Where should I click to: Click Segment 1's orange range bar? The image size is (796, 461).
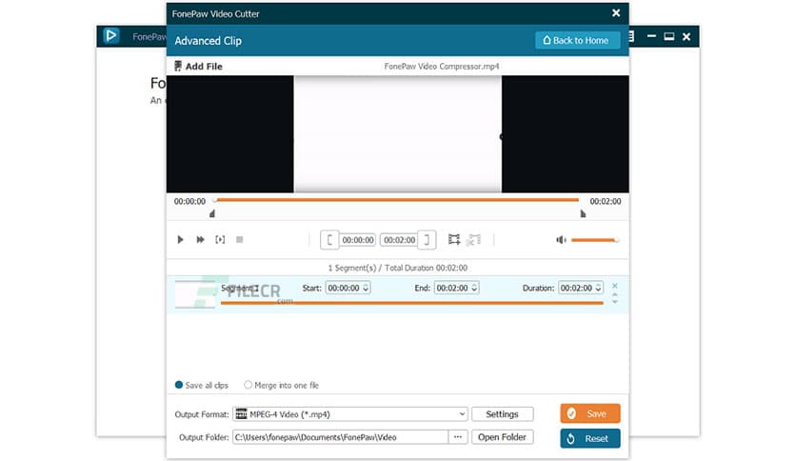(x=411, y=303)
